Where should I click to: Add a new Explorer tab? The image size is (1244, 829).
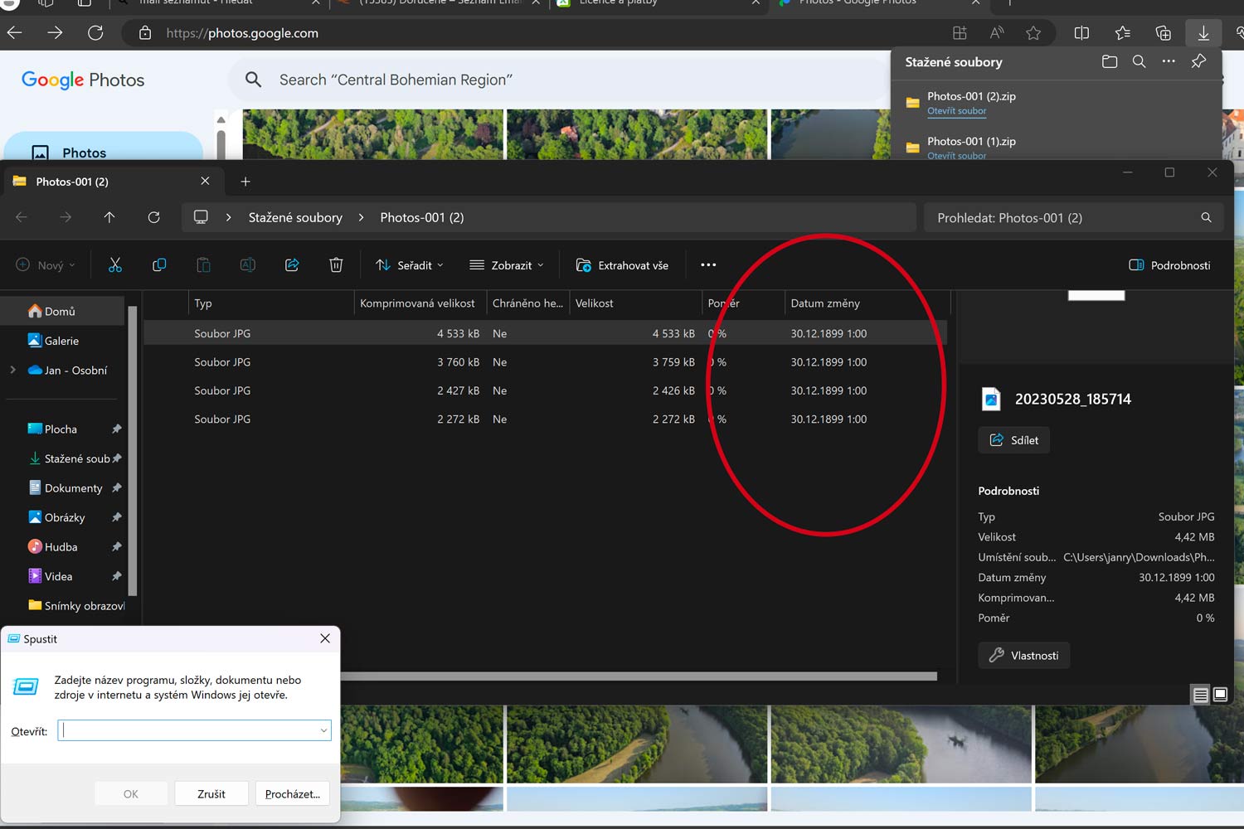pos(245,182)
